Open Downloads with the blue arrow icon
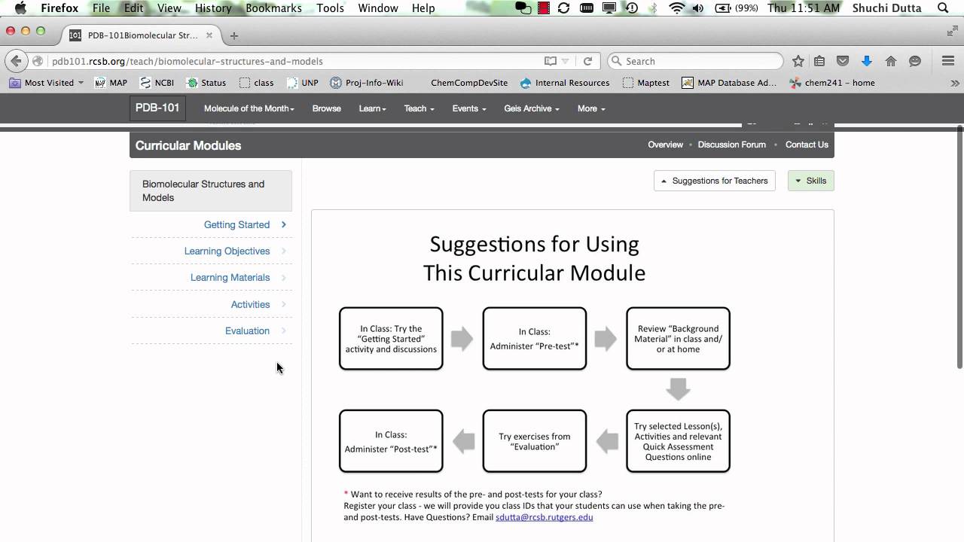 click(x=866, y=61)
